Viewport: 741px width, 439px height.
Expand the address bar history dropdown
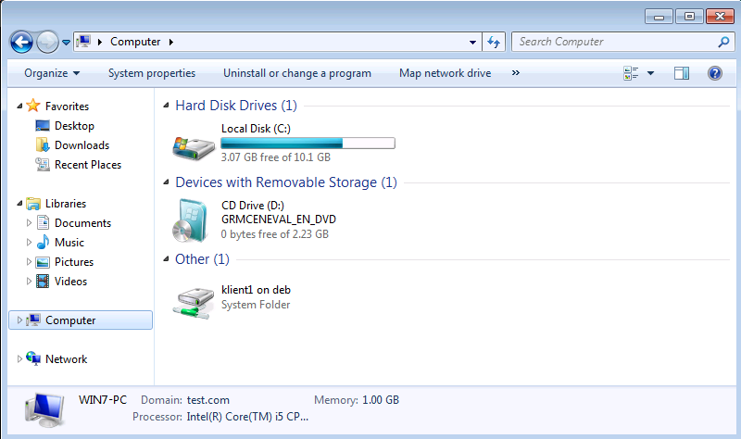[x=473, y=42]
